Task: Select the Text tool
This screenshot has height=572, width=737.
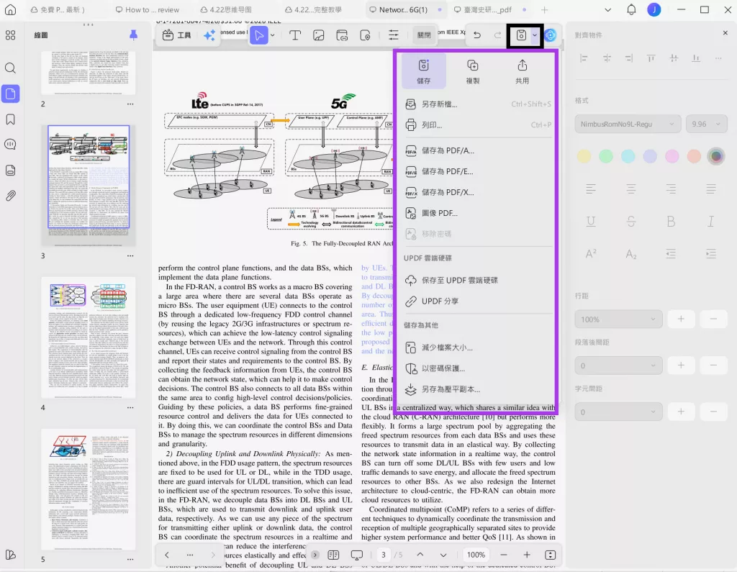Action: point(294,35)
